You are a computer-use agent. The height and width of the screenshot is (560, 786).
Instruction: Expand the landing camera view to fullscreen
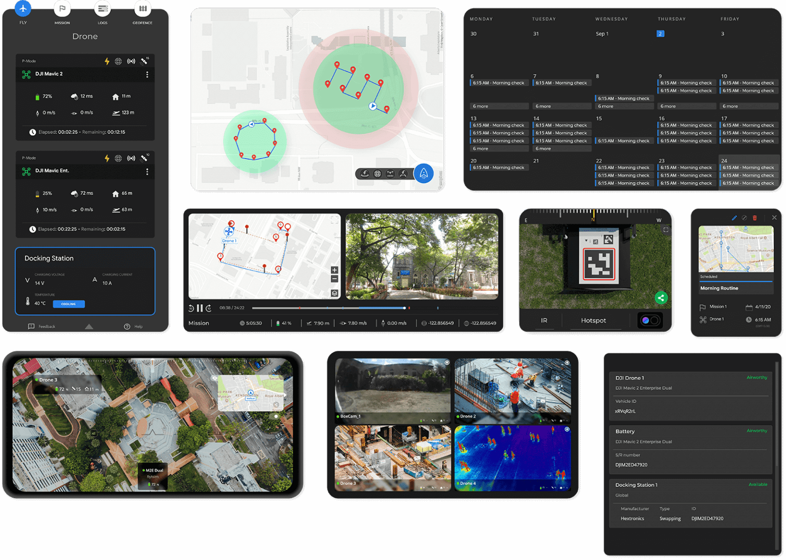[x=666, y=230]
